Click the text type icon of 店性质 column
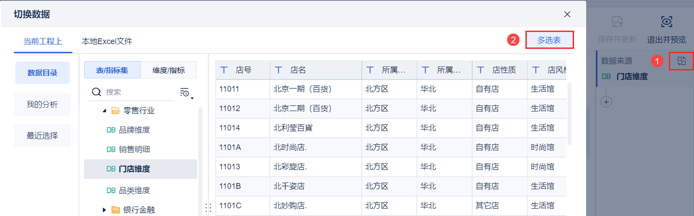 pos(481,70)
